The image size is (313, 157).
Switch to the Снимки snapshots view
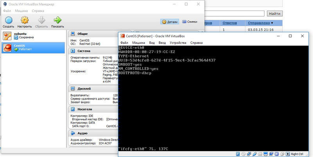(189, 22)
